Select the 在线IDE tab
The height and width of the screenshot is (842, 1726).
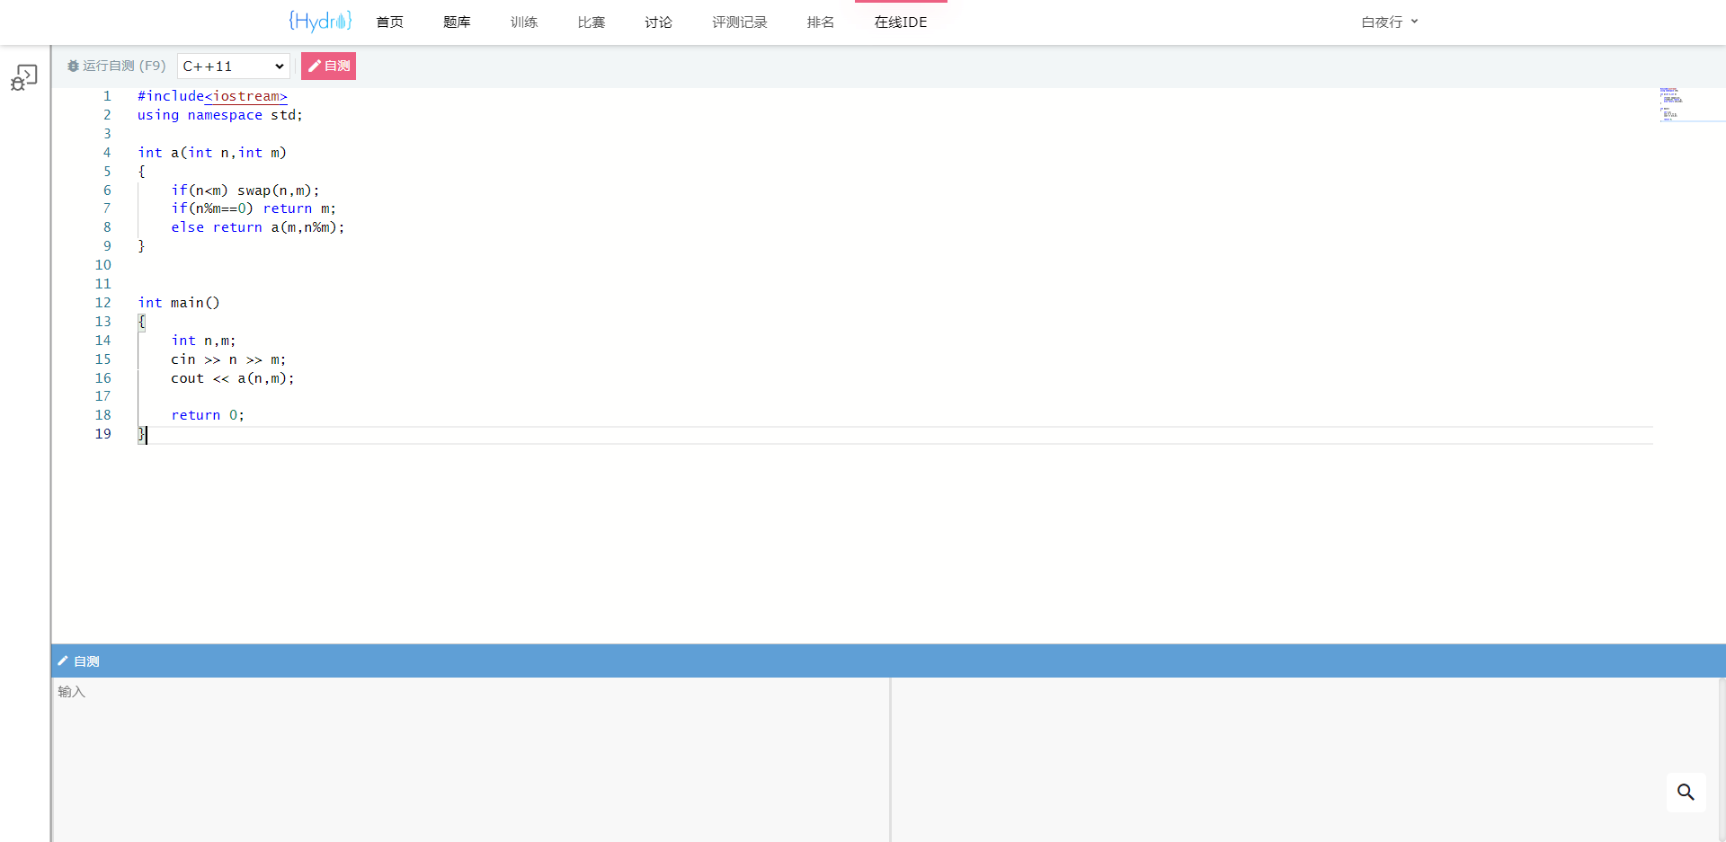[x=900, y=22]
